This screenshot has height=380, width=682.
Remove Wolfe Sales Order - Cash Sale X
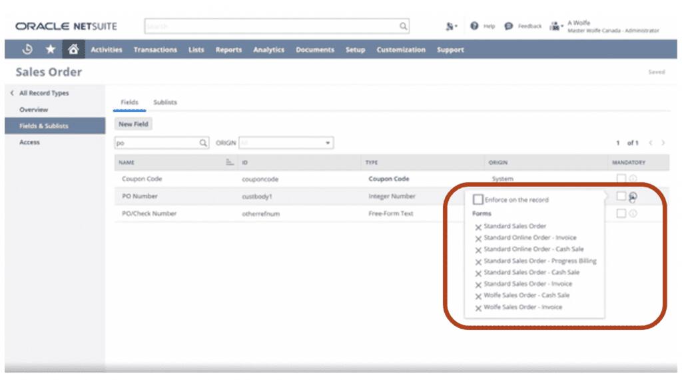coord(478,297)
